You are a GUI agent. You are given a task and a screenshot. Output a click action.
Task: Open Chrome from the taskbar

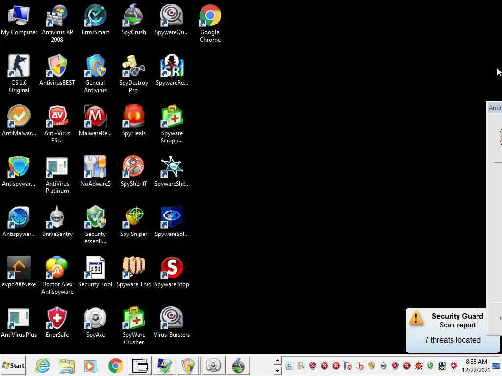(115, 365)
